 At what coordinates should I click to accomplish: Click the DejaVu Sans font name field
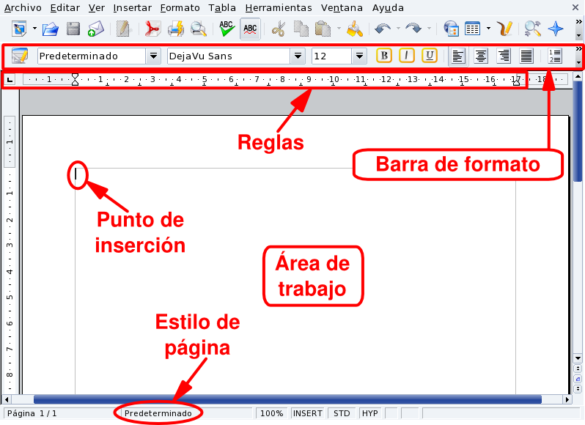(x=228, y=56)
